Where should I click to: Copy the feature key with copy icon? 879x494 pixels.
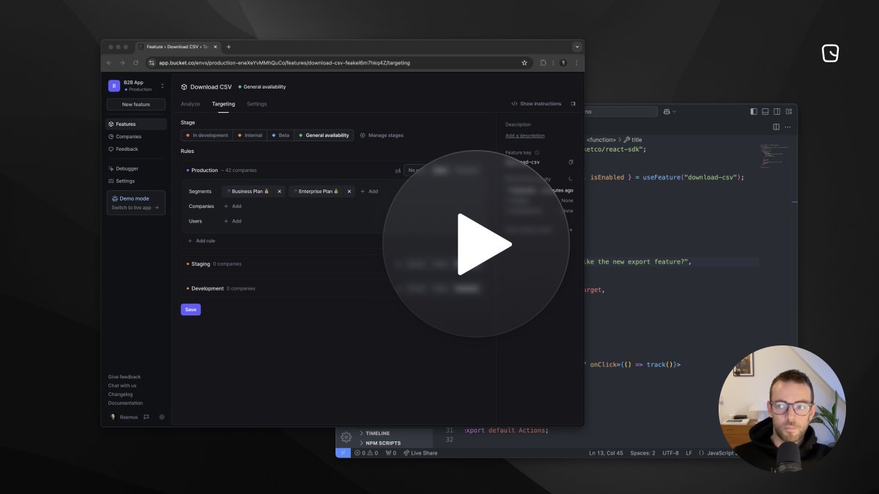click(x=571, y=162)
